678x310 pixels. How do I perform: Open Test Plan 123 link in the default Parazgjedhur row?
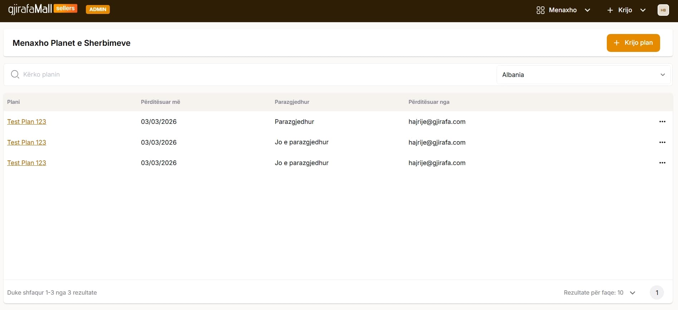point(26,122)
